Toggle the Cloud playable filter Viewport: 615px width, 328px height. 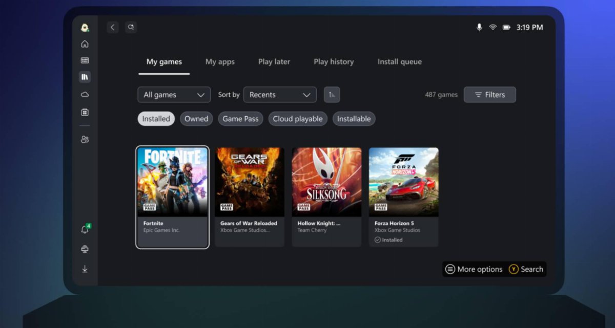tap(298, 118)
